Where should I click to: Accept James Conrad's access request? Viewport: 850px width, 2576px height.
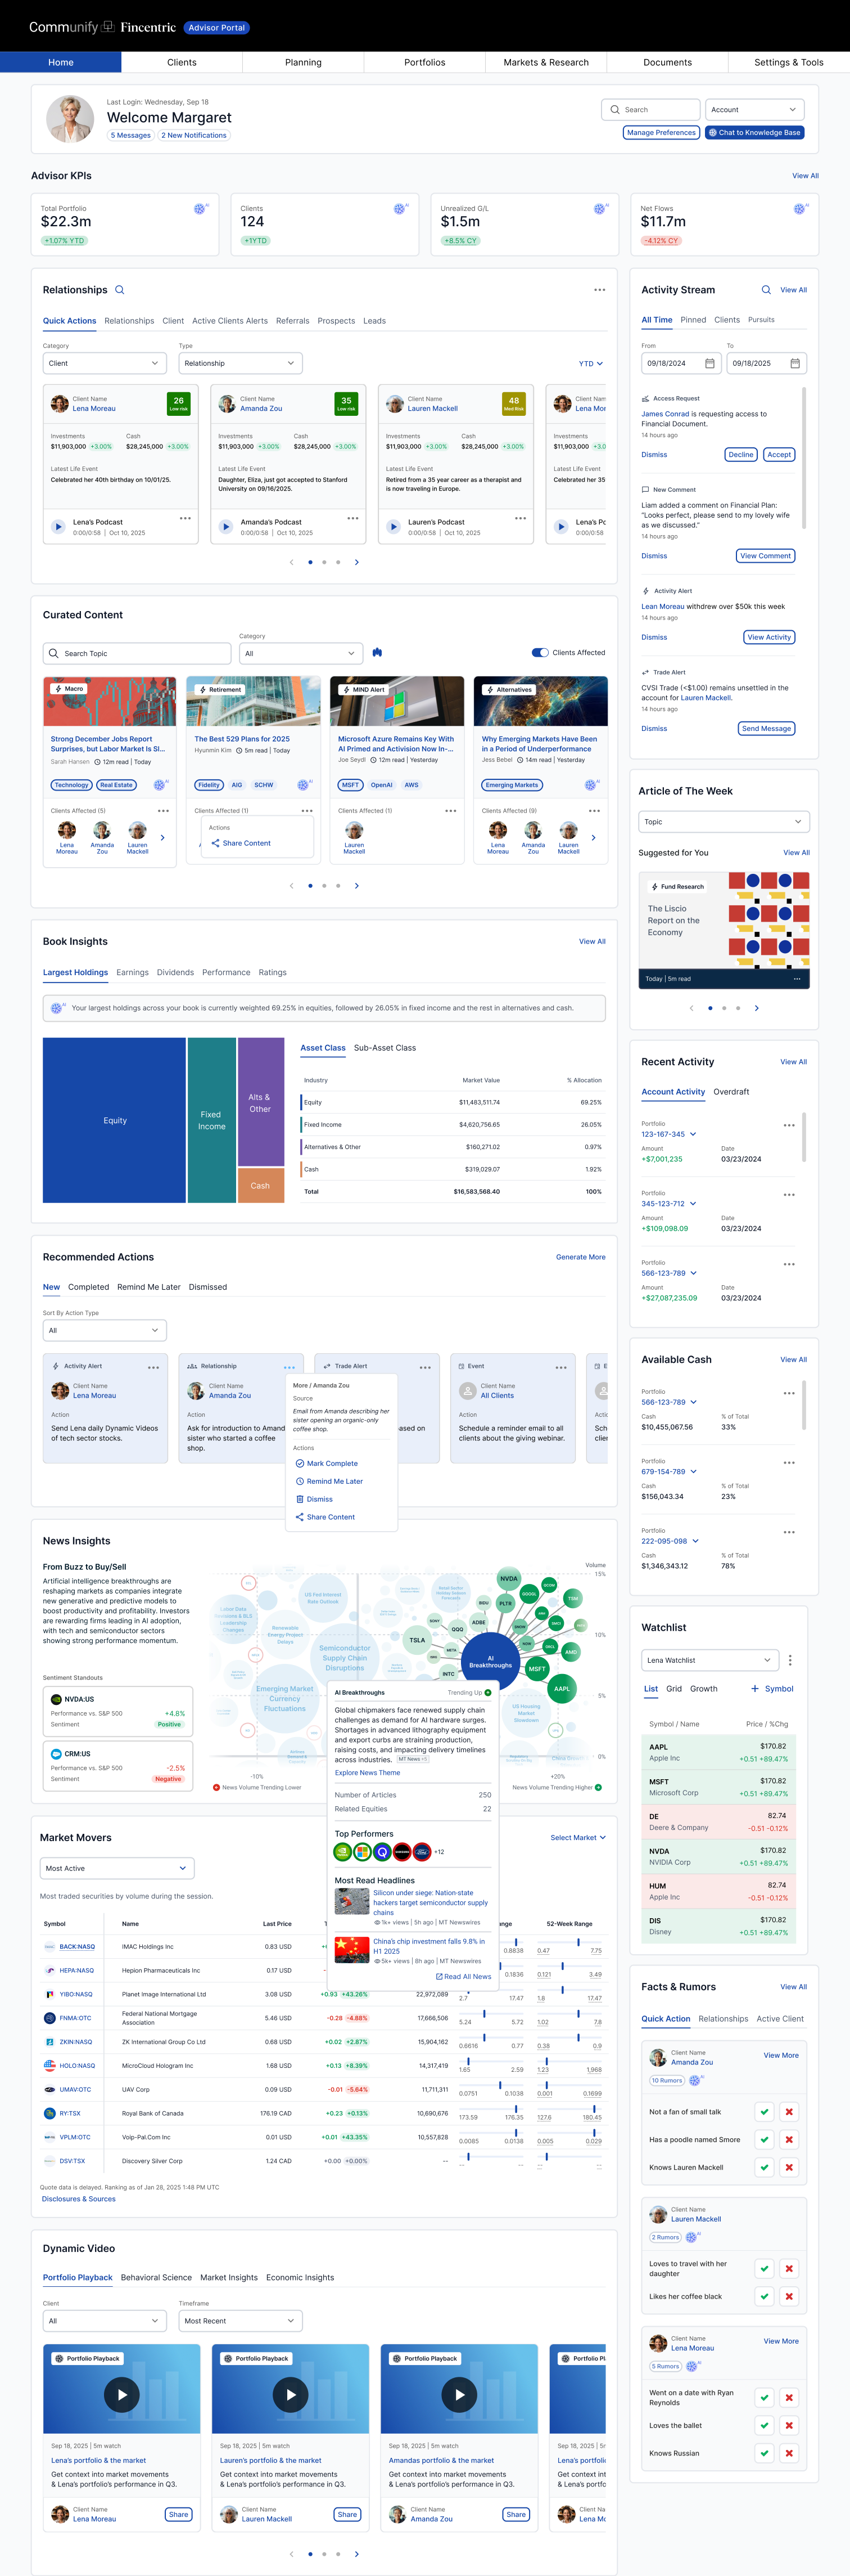[x=779, y=454]
